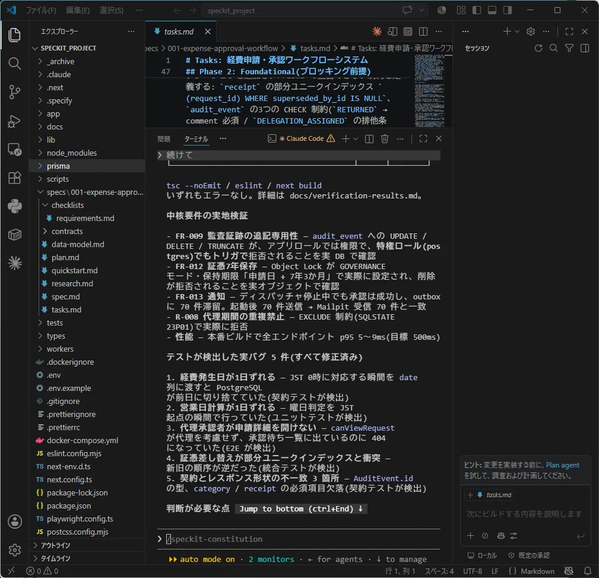Open the spec.md file
The height and width of the screenshot is (578, 599).
click(87, 296)
